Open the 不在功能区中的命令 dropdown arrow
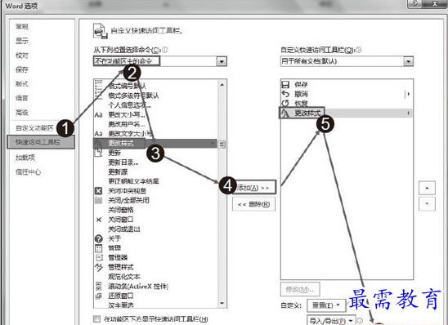This screenshot has height=325, width=448. click(222, 61)
